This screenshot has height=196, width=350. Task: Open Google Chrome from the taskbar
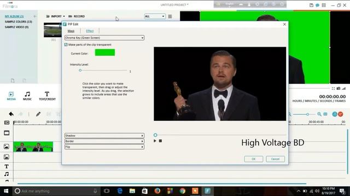tap(183, 191)
